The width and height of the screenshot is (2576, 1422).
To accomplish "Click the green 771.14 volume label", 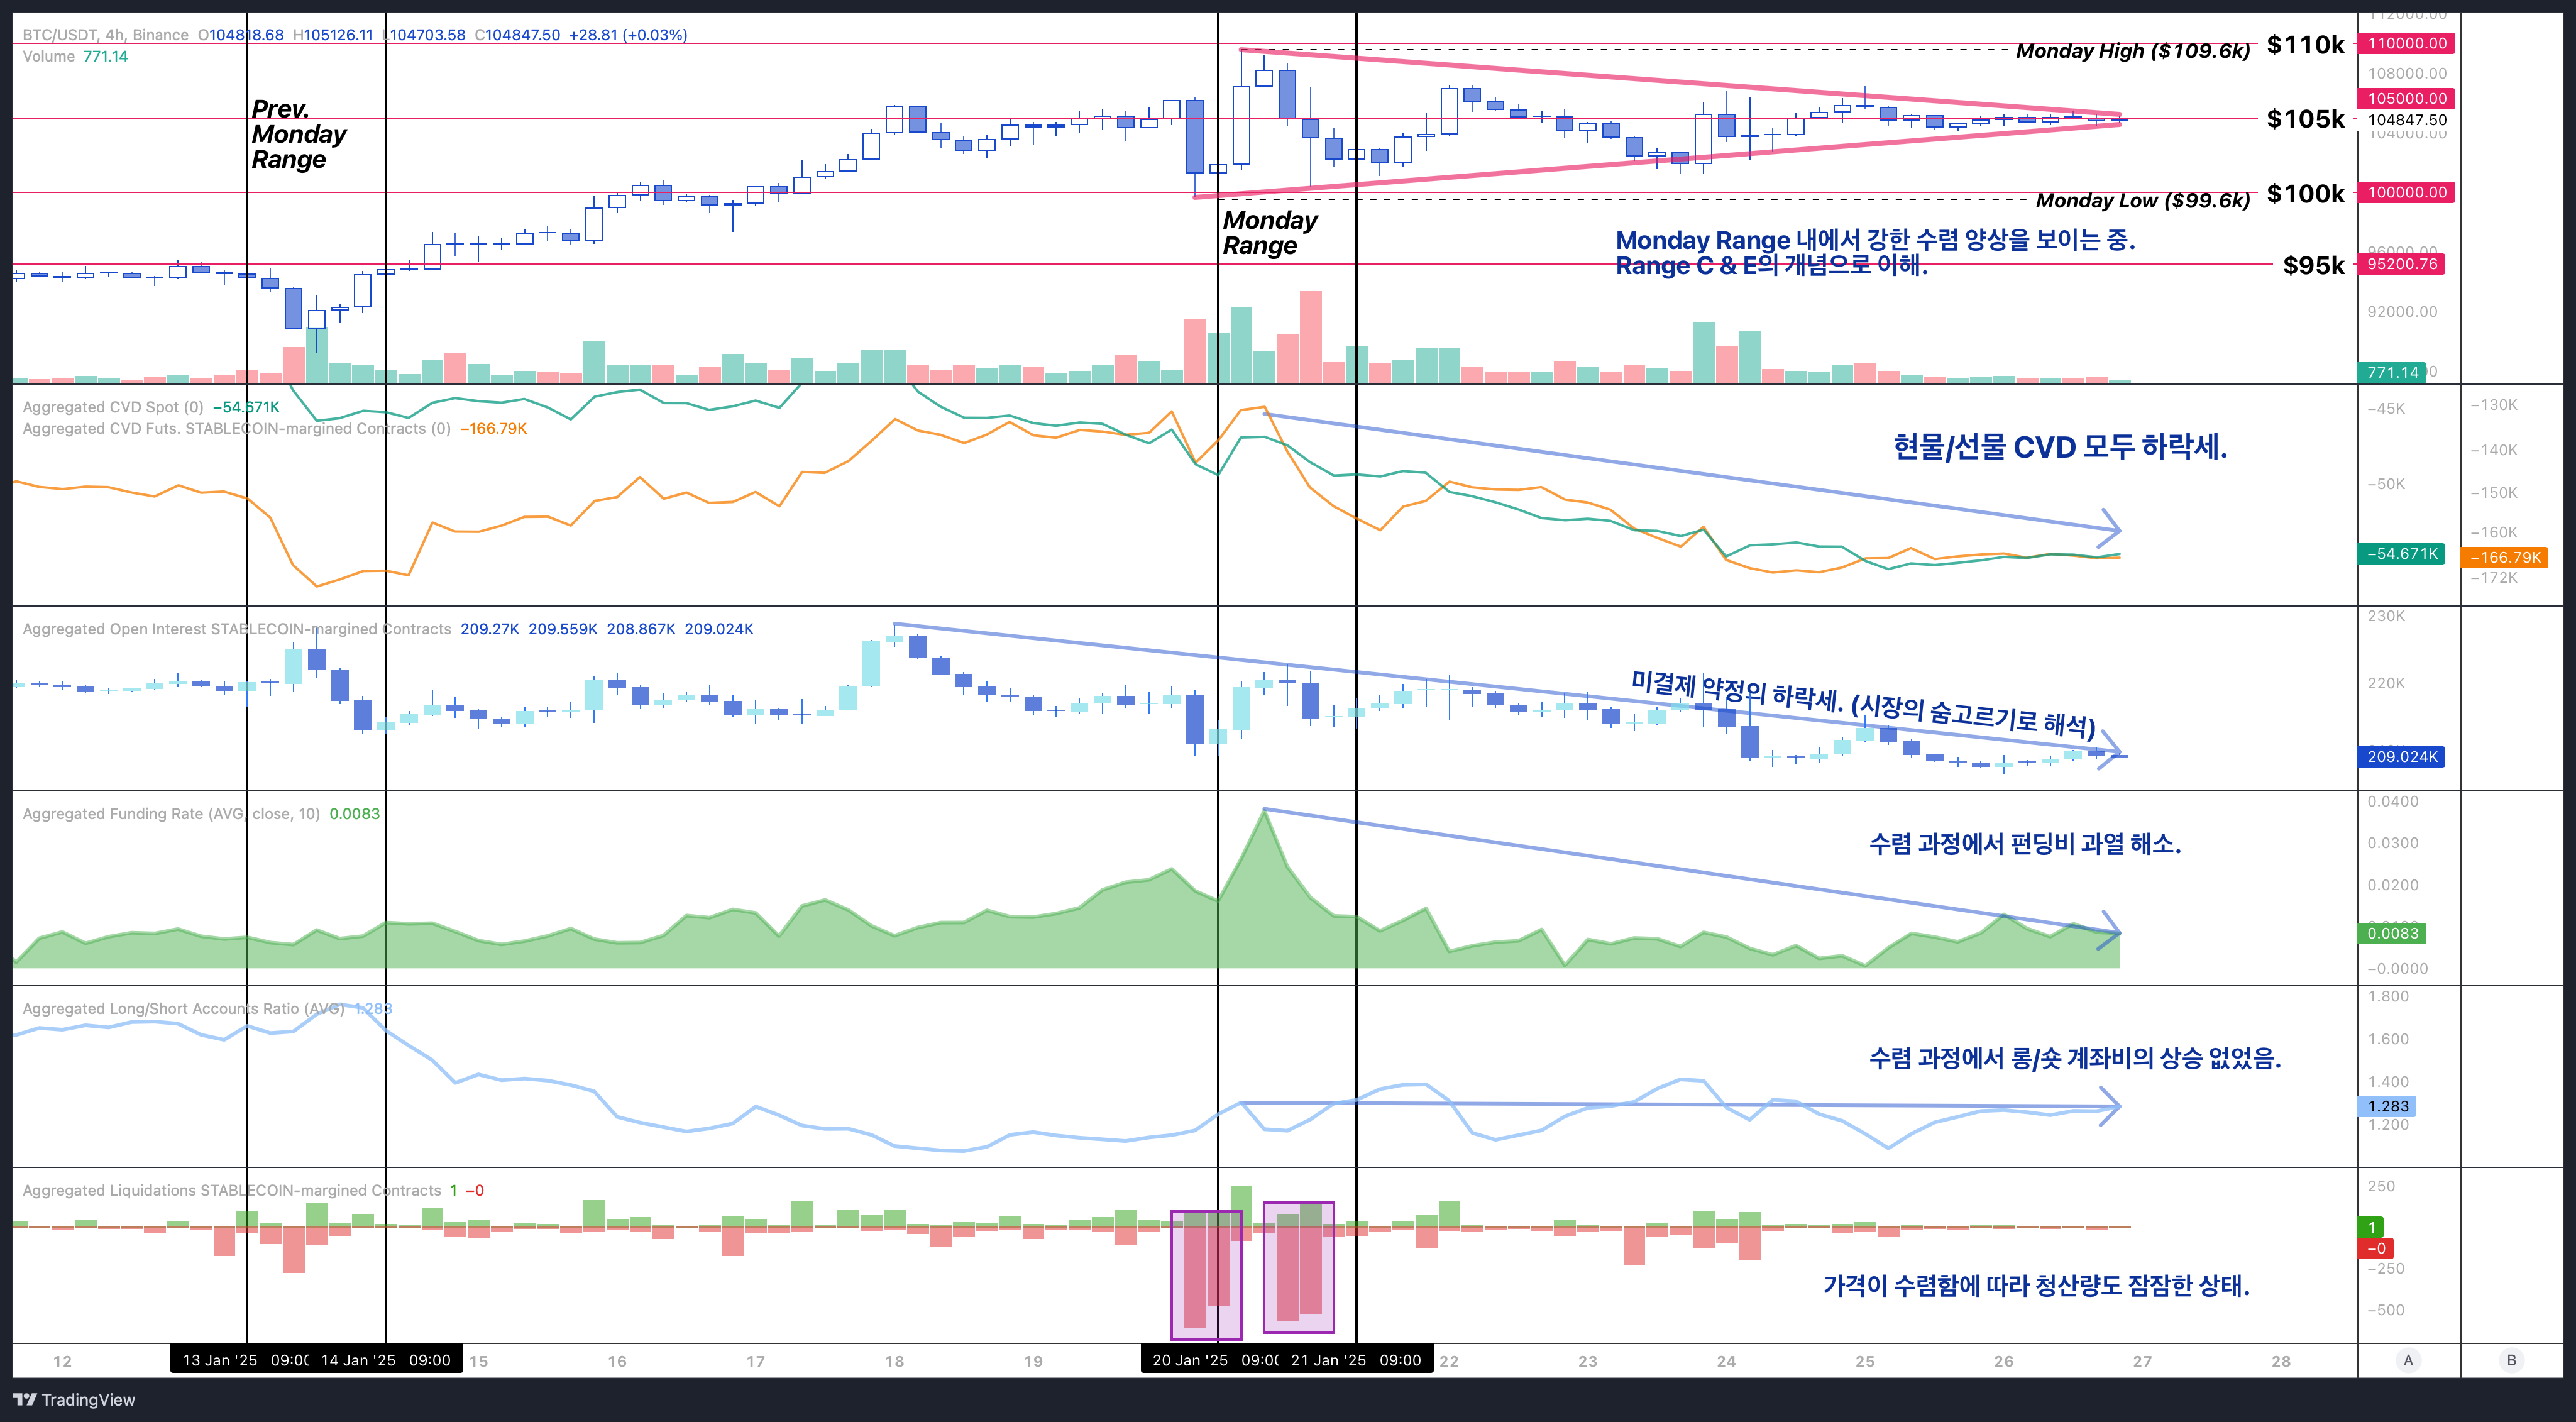I will click(2392, 372).
